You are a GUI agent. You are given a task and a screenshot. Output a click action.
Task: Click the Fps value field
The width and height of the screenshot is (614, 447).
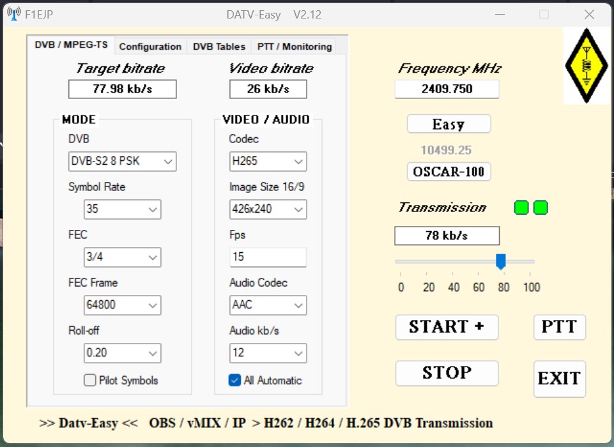coord(268,257)
